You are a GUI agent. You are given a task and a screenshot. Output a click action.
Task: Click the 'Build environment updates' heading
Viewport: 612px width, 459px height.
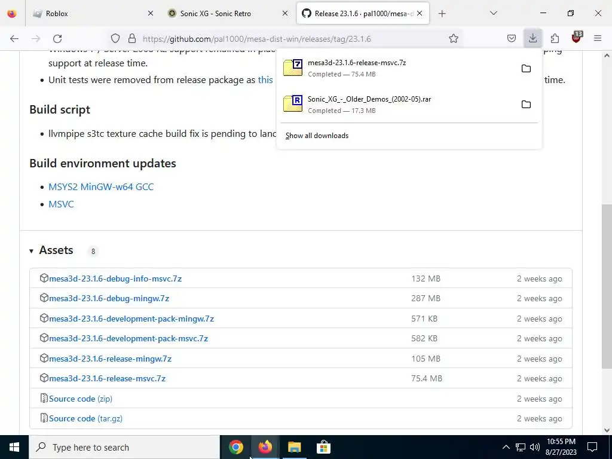103,163
